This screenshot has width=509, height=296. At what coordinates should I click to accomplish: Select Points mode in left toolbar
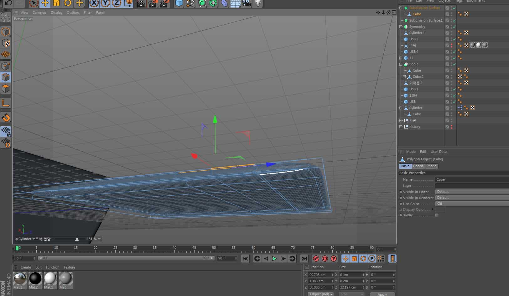6,66
